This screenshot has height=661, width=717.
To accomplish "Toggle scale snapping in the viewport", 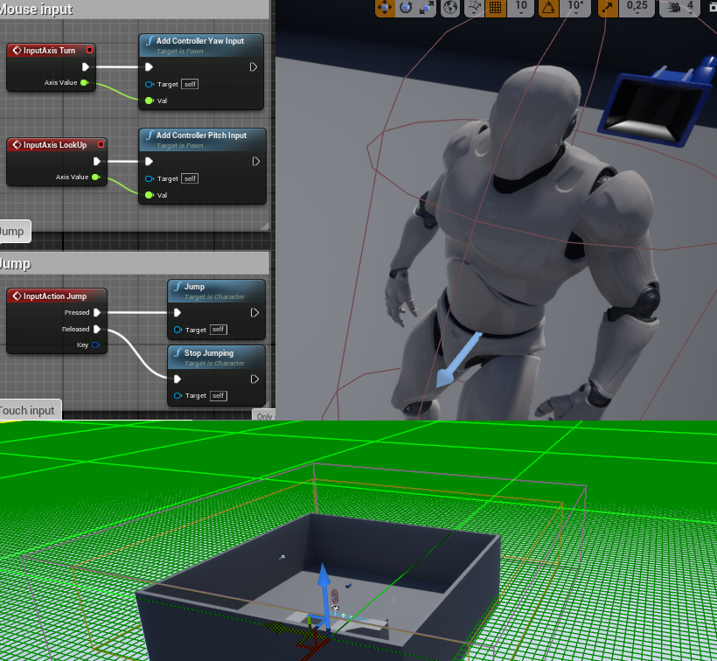I will click(x=608, y=7).
